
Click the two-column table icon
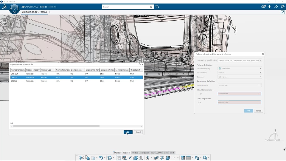click(x=183, y=157)
